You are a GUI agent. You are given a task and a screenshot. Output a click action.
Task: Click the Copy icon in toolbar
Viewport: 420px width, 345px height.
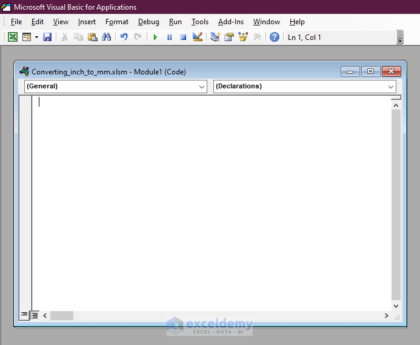78,37
